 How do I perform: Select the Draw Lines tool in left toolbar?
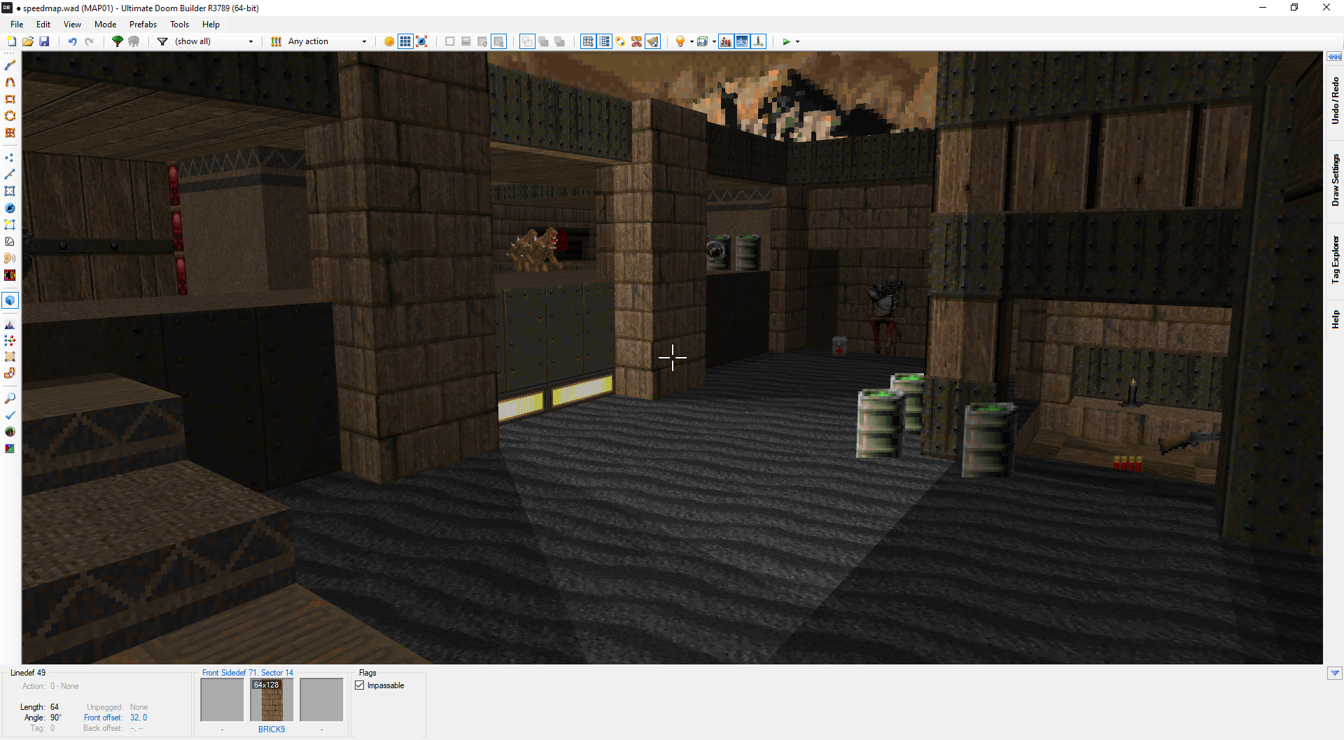pos(10,65)
